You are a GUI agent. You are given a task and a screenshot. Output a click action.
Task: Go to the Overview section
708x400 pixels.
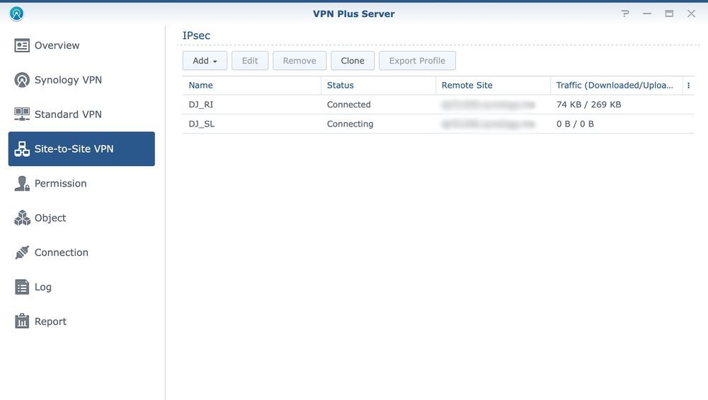(x=81, y=45)
